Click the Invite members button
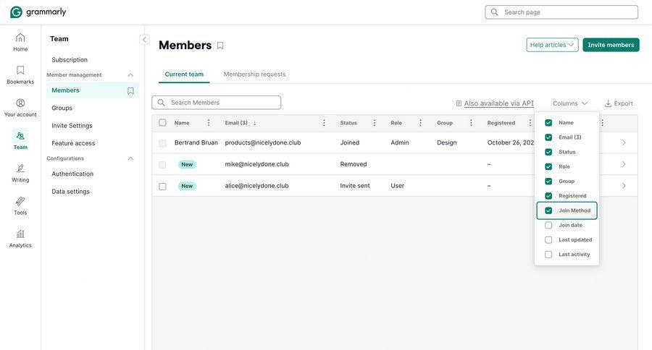The width and height of the screenshot is (652, 350). (x=611, y=45)
